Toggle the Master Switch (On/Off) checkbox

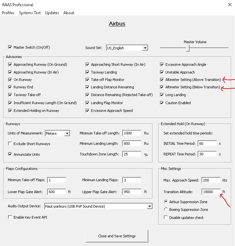pos(10,47)
